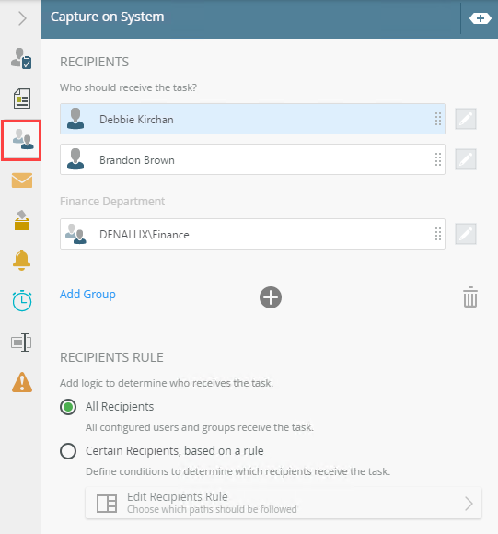Open the Task tab icon

pyautogui.click(x=21, y=59)
